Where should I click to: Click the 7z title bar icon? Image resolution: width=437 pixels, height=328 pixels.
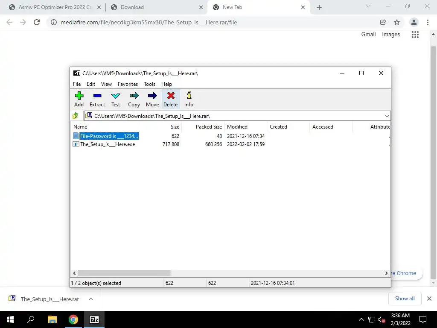click(x=77, y=73)
